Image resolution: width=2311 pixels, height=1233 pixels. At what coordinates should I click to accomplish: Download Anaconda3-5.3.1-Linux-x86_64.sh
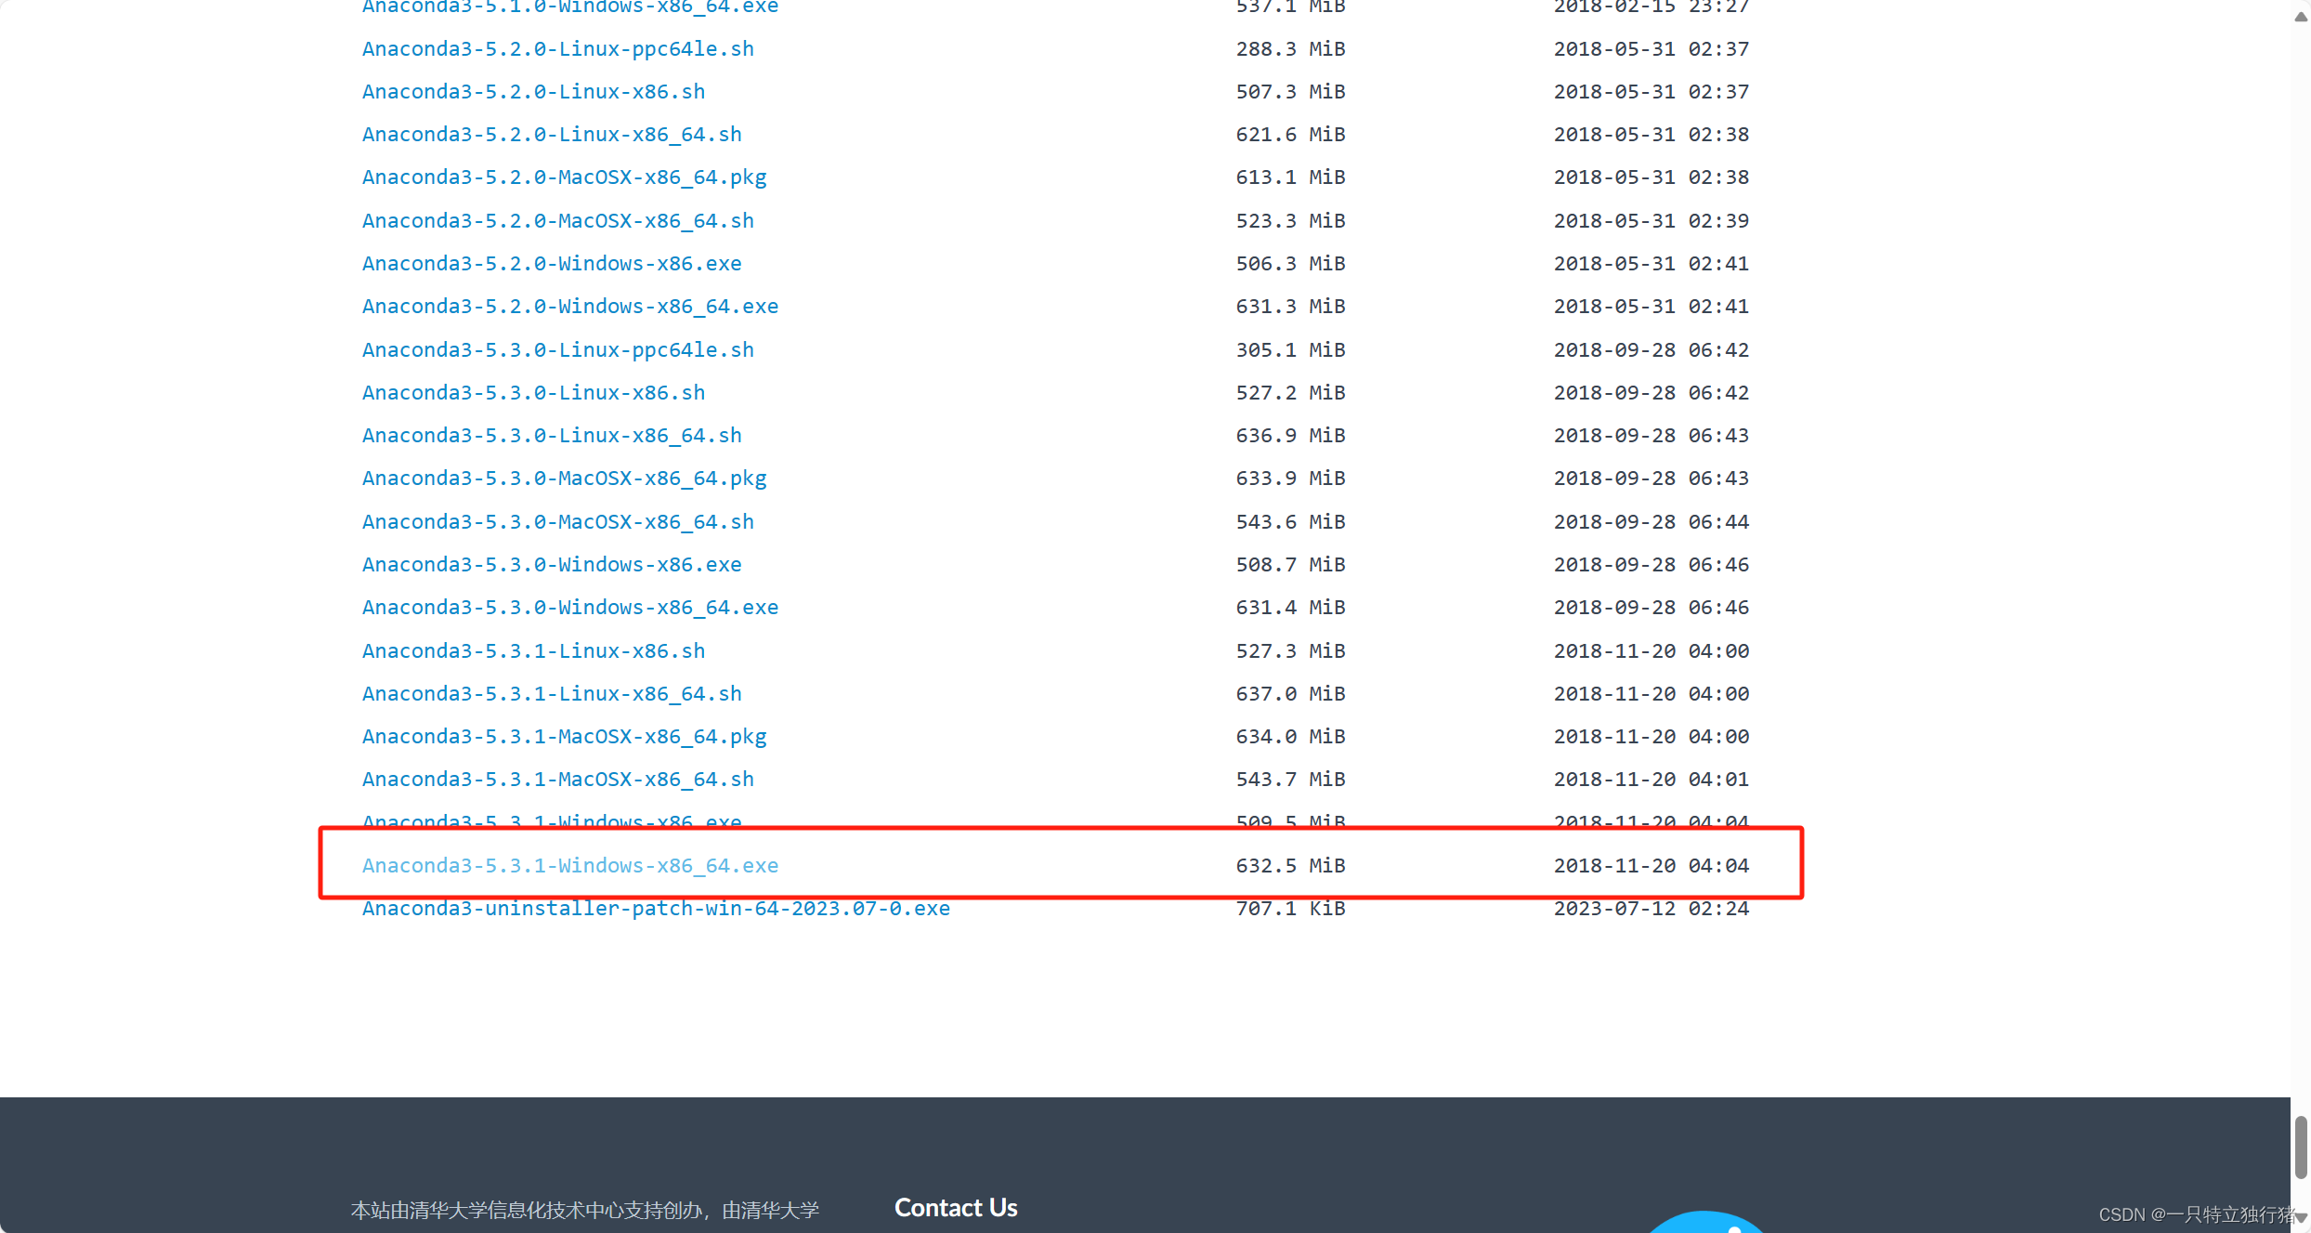tap(552, 693)
